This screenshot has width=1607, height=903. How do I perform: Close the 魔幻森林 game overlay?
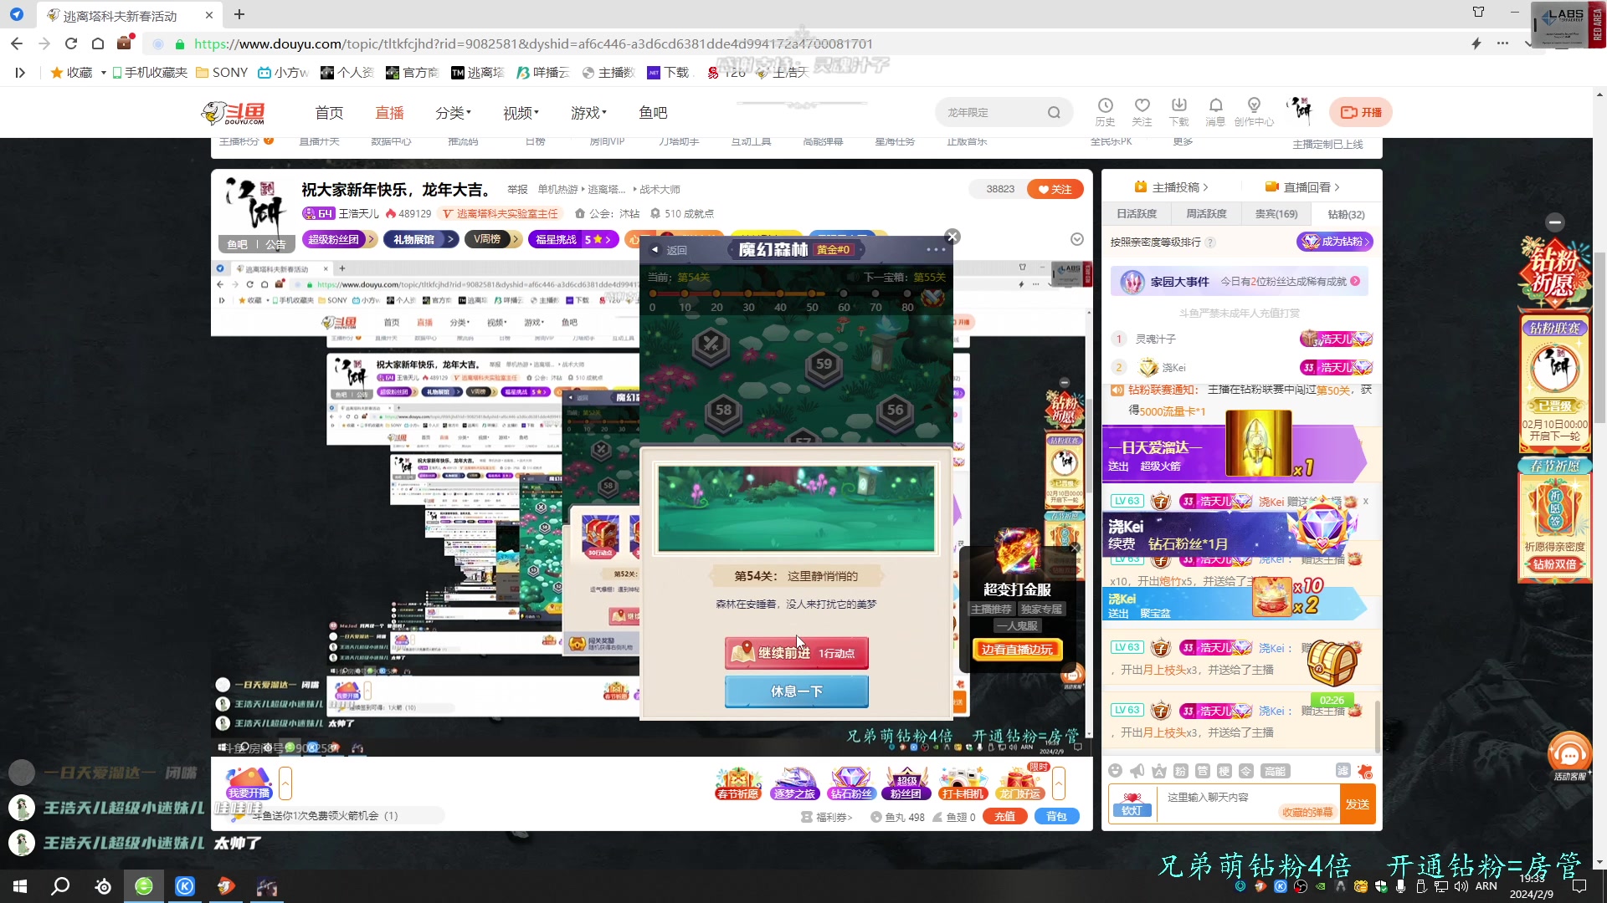(952, 237)
